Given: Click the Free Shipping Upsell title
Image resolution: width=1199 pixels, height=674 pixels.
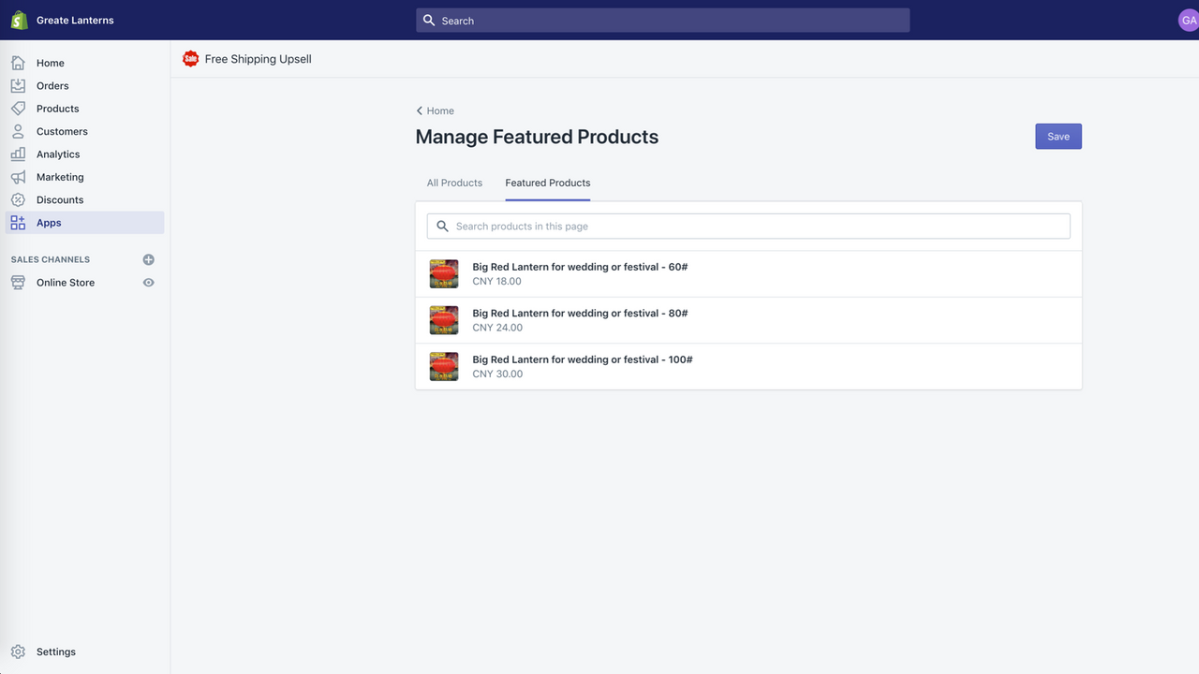Looking at the screenshot, I should [x=259, y=59].
